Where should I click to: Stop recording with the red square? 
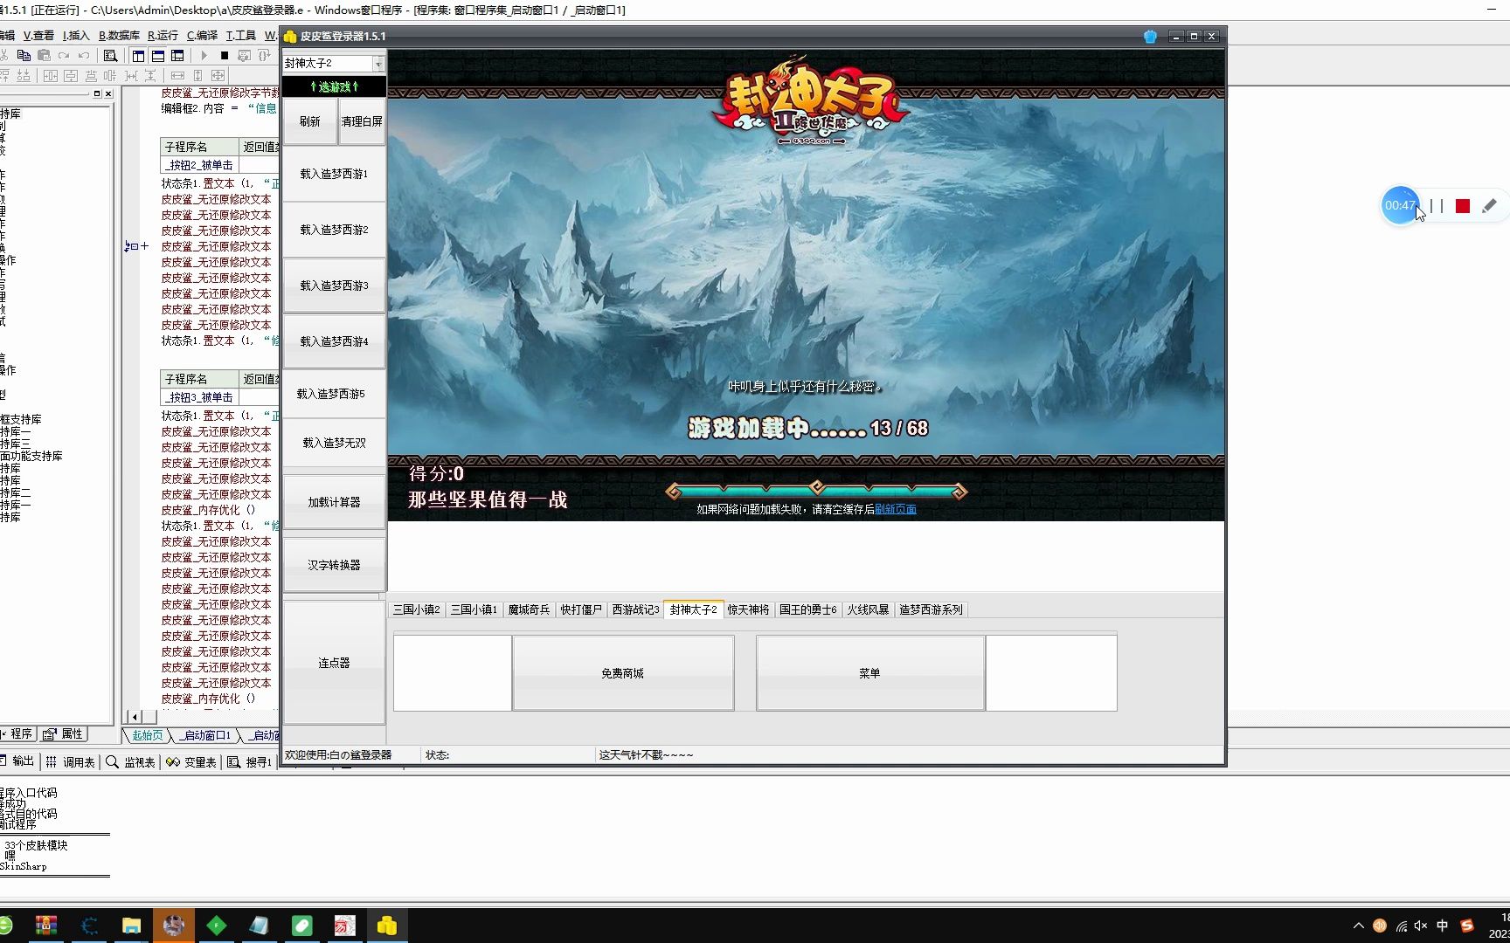point(1463,206)
